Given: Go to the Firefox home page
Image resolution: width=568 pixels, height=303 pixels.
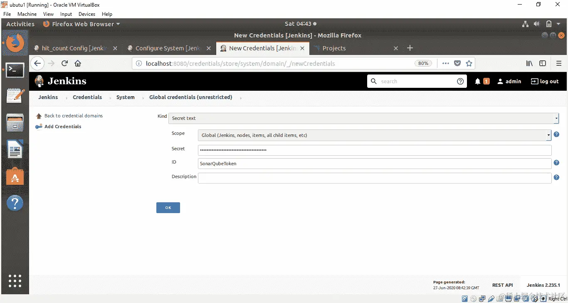Looking at the screenshot, I should pyautogui.click(x=78, y=63).
